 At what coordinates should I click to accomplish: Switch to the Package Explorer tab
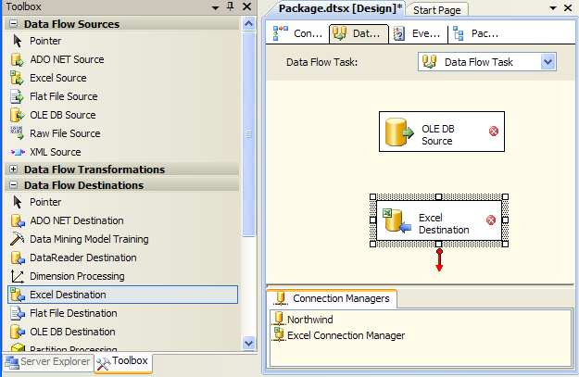(x=476, y=33)
